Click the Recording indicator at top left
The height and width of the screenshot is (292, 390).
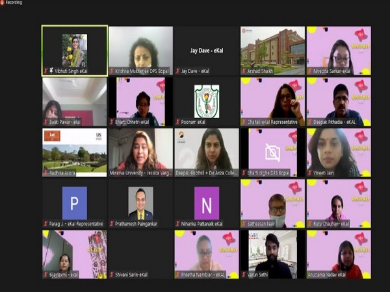point(14,3)
